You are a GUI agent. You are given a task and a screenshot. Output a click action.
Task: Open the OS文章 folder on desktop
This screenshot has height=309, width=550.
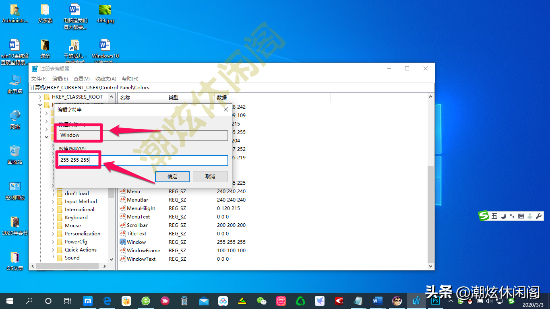point(15,261)
